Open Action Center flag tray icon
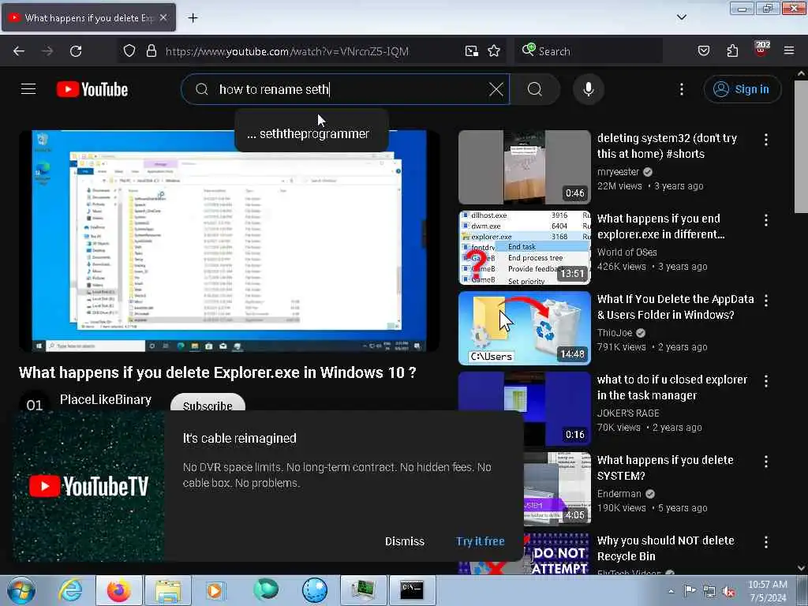Screen dimensions: 808x606 (x=690, y=591)
